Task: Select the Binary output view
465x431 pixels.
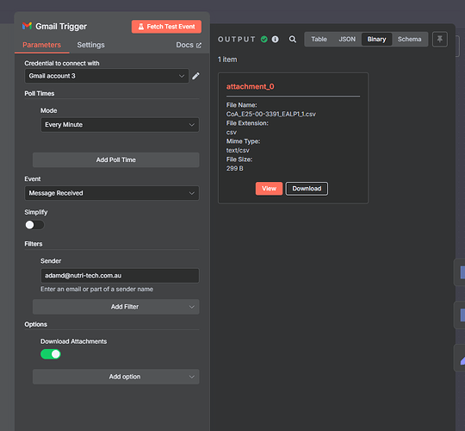Action: click(376, 39)
